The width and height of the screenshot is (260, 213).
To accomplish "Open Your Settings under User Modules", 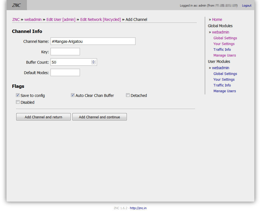I will point(224,79).
